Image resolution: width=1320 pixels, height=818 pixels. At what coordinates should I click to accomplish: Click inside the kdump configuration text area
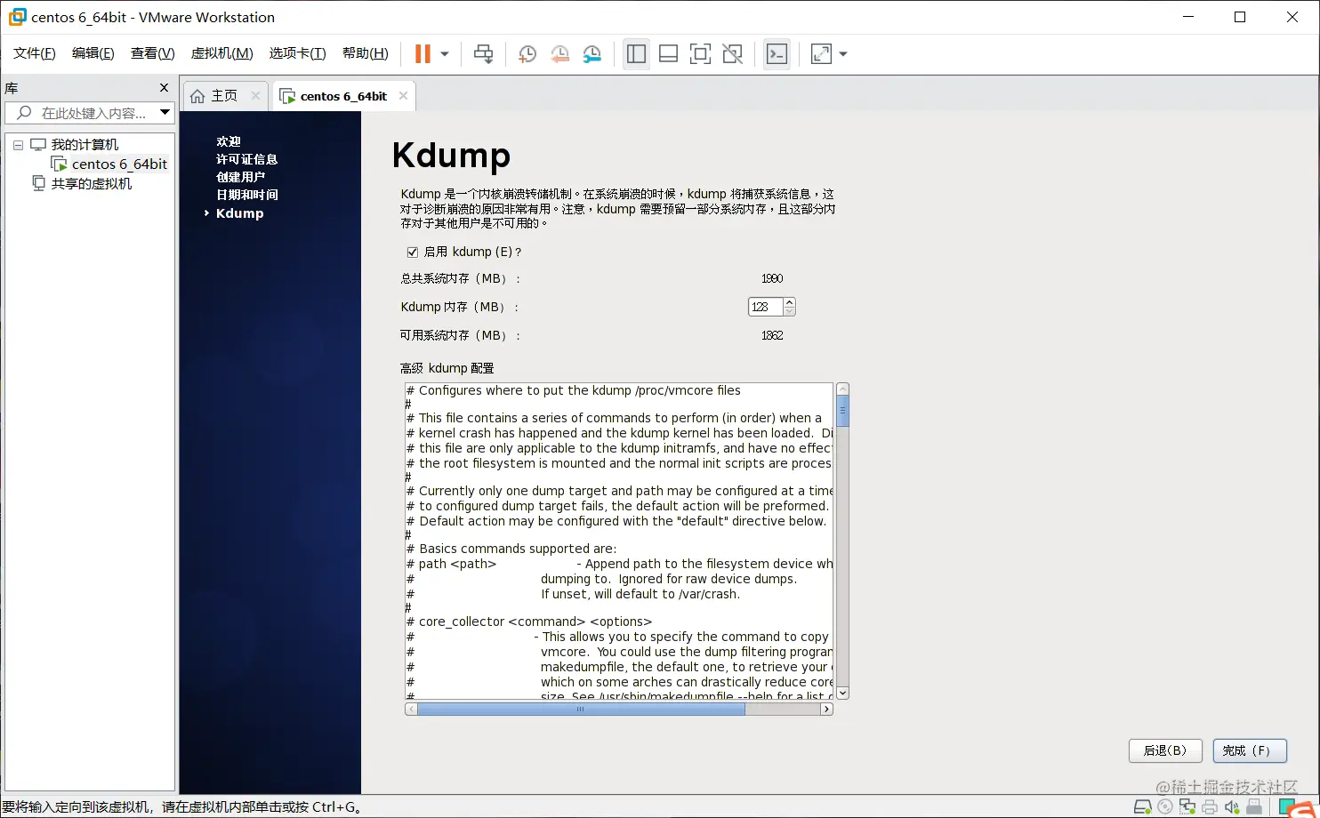pos(619,541)
